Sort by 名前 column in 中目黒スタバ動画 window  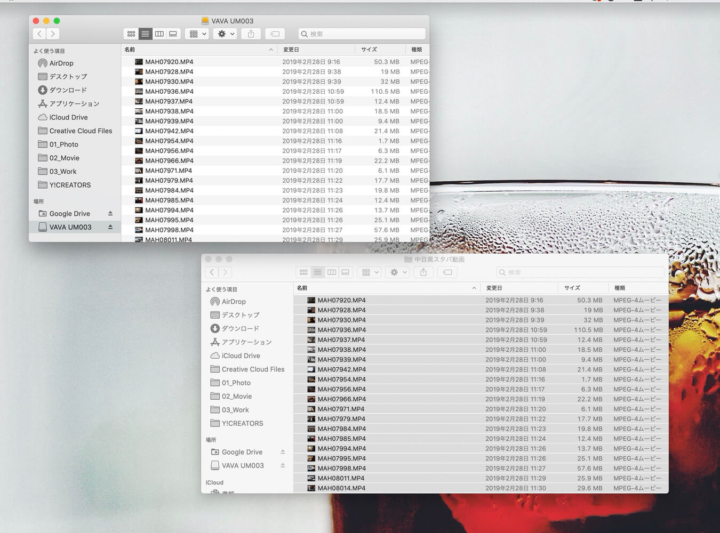tap(387, 288)
